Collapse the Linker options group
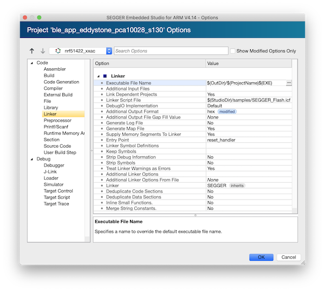The width and height of the screenshot is (325, 291). 99,76
